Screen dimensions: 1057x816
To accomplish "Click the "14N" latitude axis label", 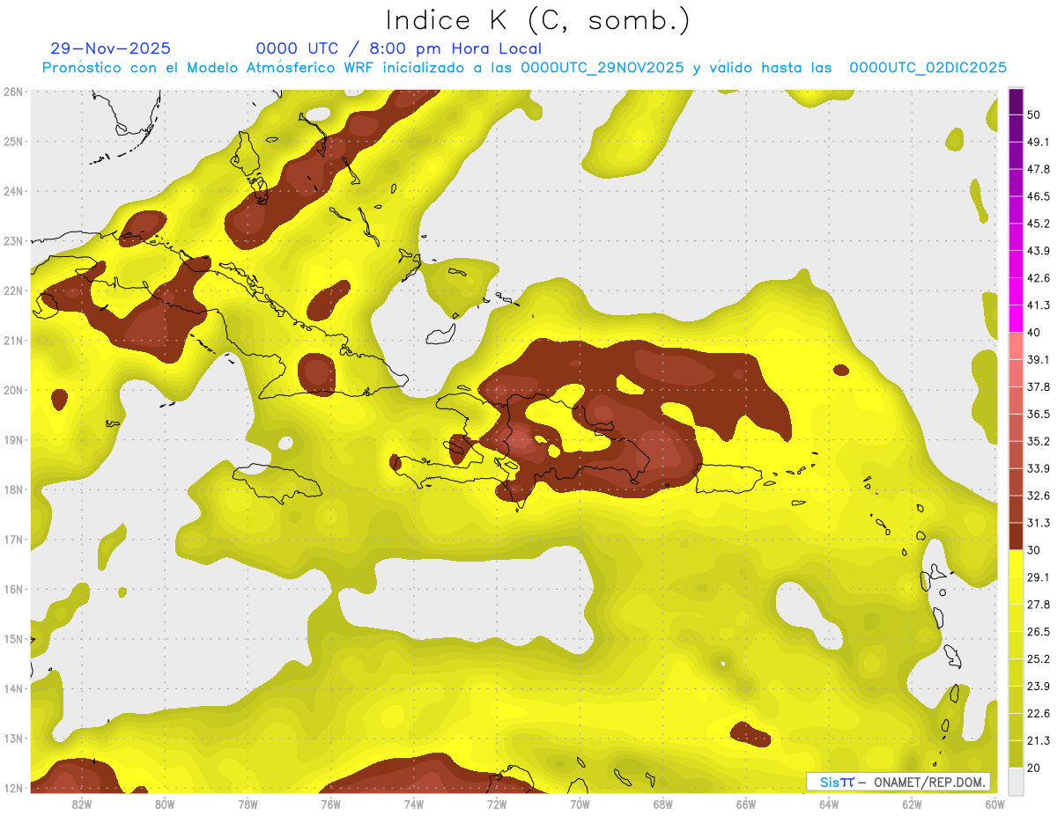I will (x=13, y=688).
